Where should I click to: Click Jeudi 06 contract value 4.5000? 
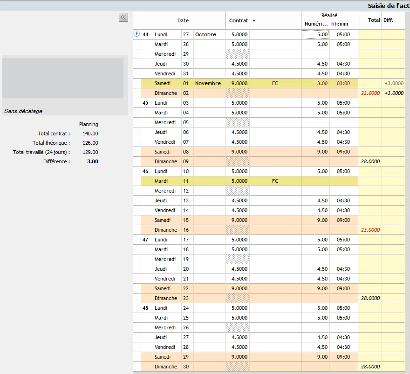point(239,132)
